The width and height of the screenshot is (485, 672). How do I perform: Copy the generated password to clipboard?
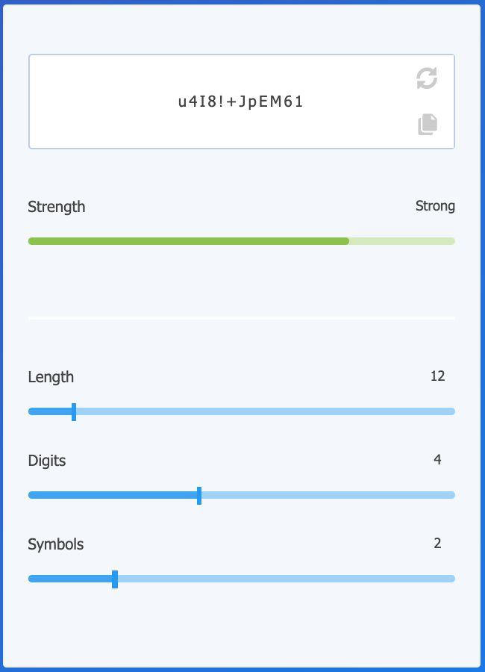click(428, 124)
